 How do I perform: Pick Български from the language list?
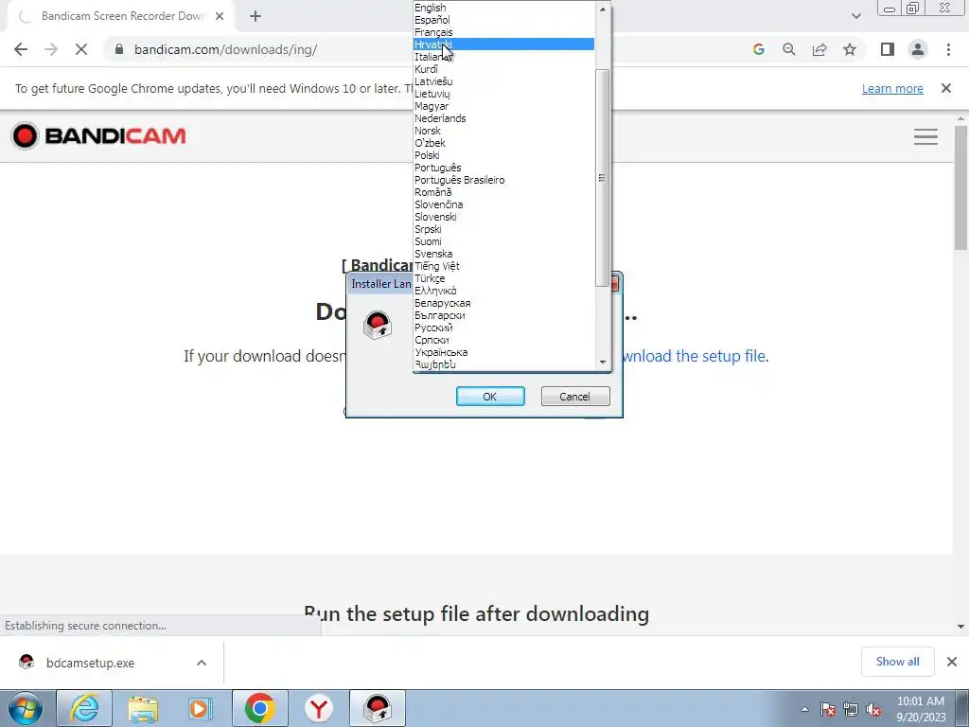tap(503, 315)
